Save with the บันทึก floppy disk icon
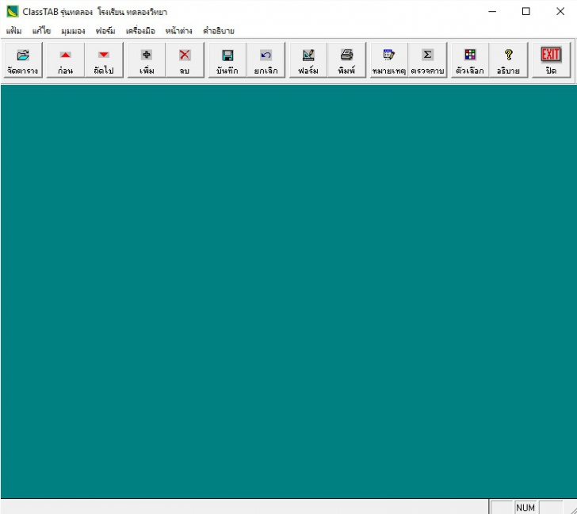The width and height of the screenshot is (577, 514). (x=227, y=60)
